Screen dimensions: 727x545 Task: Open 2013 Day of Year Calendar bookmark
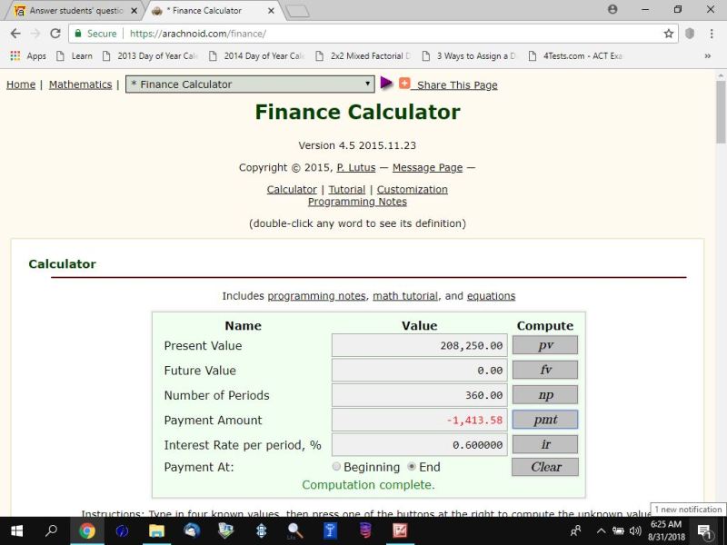point(150,56)
